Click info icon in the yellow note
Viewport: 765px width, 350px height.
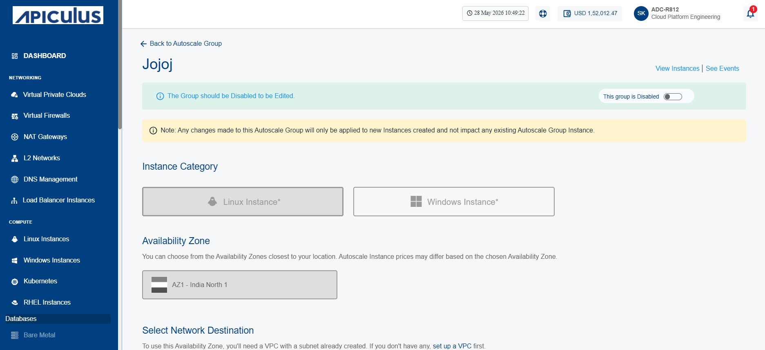tap(153, 130)
